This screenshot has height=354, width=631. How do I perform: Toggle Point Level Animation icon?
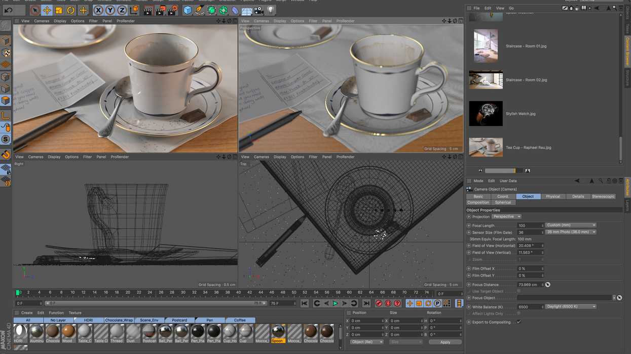click(447, 303)
